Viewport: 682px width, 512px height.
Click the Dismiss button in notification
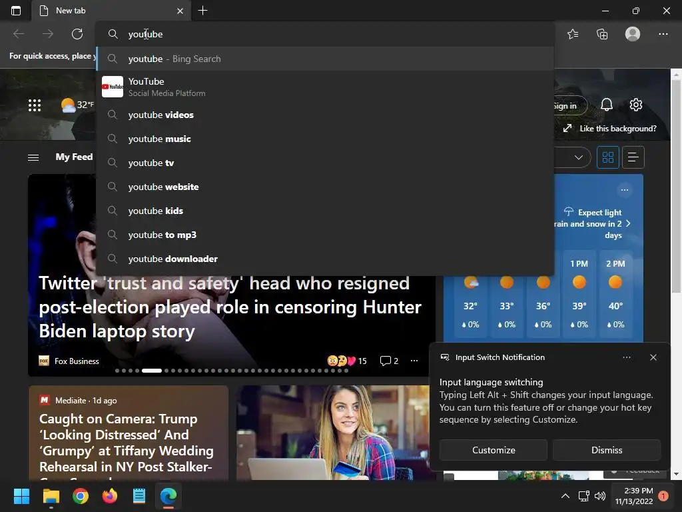pyautogui.click(x=606, y=450)
